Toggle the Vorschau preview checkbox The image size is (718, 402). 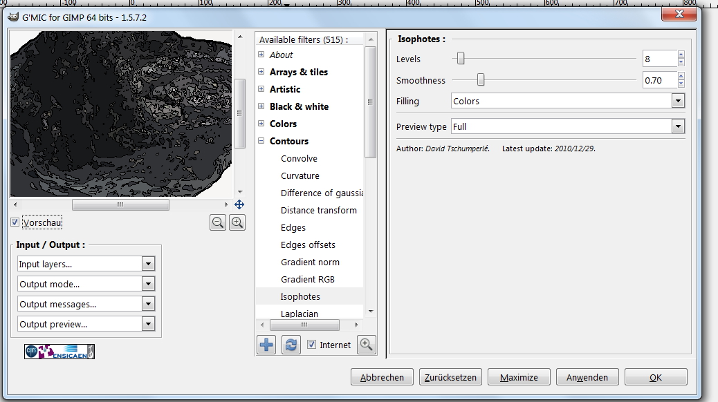(x=15, y=222)
